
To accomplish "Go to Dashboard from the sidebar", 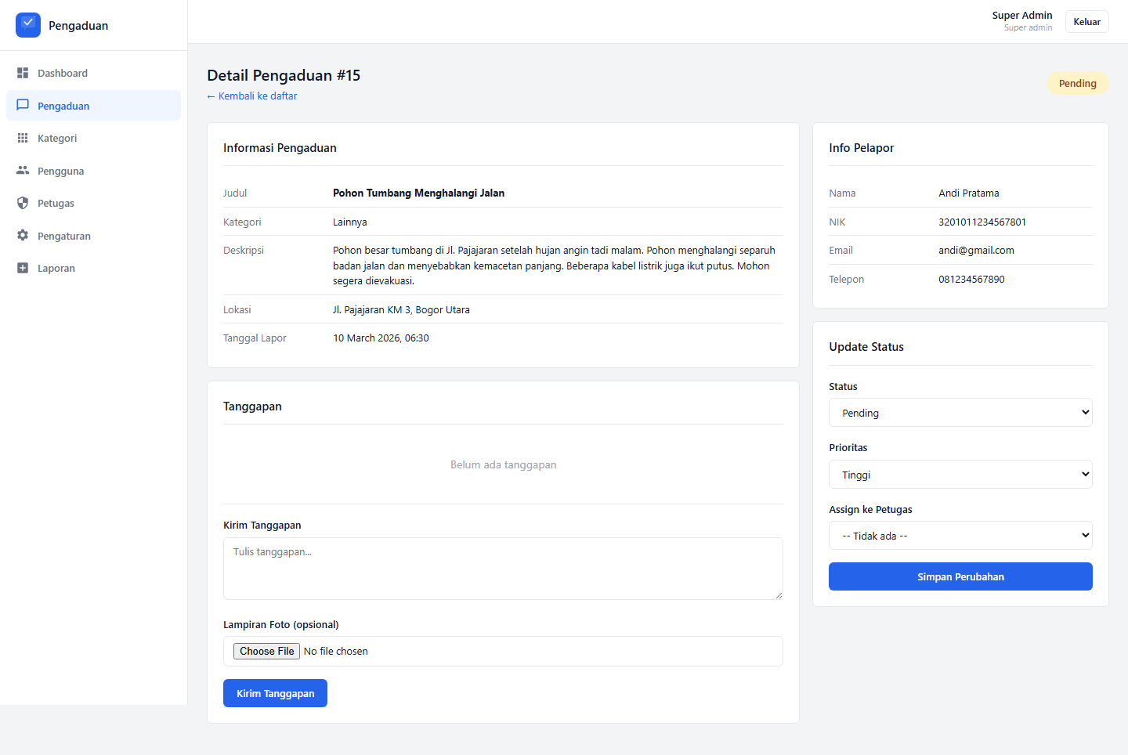I will (x=63, y=73).
